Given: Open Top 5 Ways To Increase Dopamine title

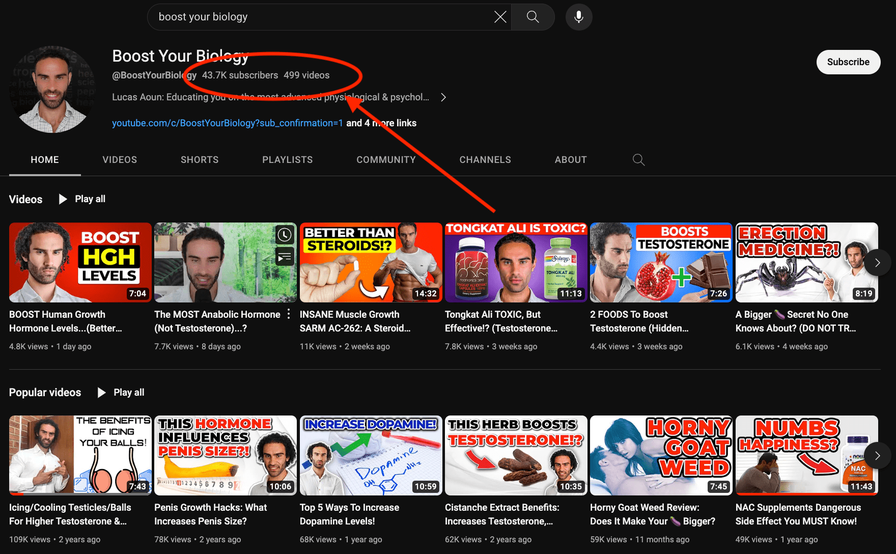Looking at the screenshot, I should 350,514.
